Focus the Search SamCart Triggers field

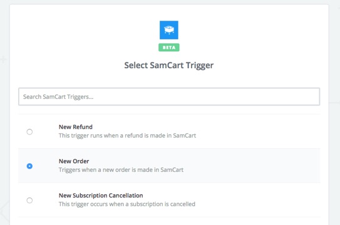tap(169, 96)
